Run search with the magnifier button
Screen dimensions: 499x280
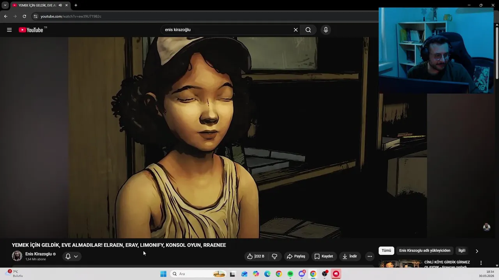coord(308,30)
